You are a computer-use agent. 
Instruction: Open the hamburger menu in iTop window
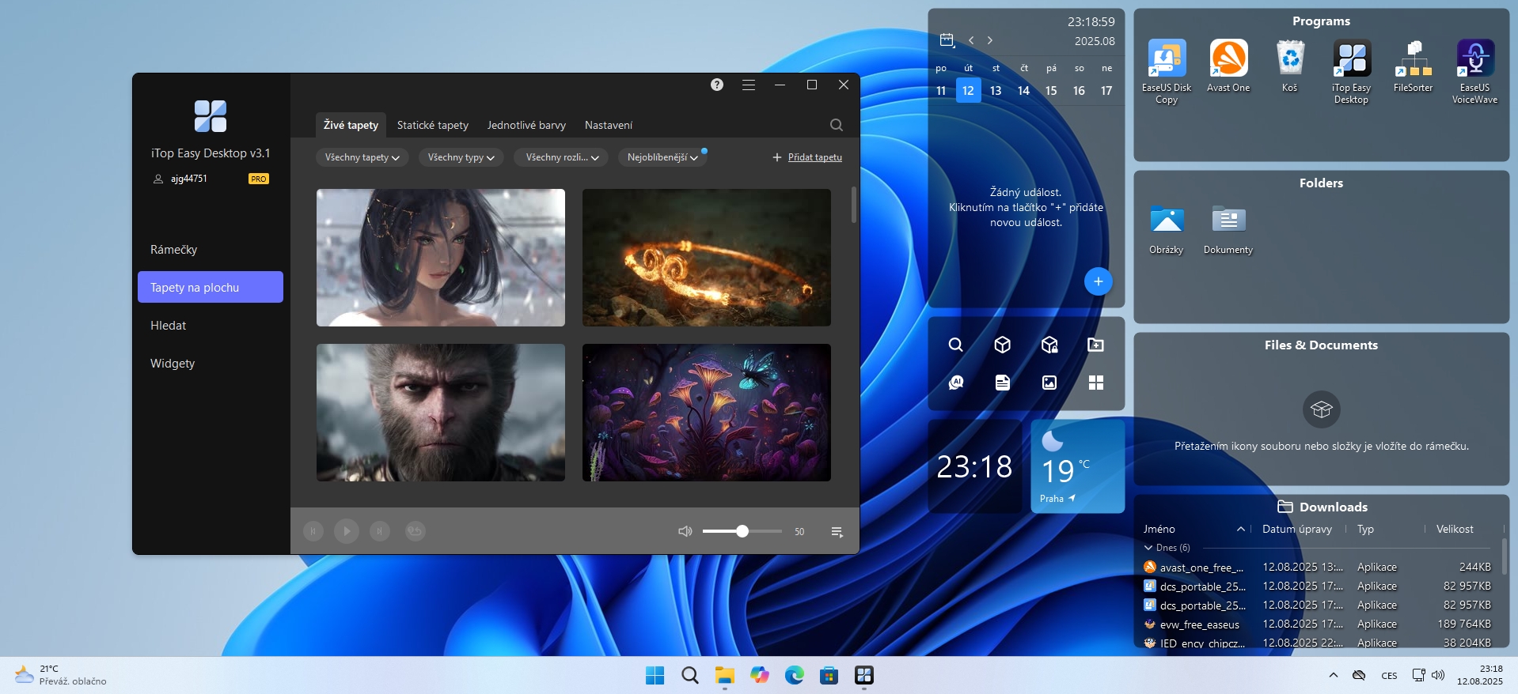coord(749,85)
